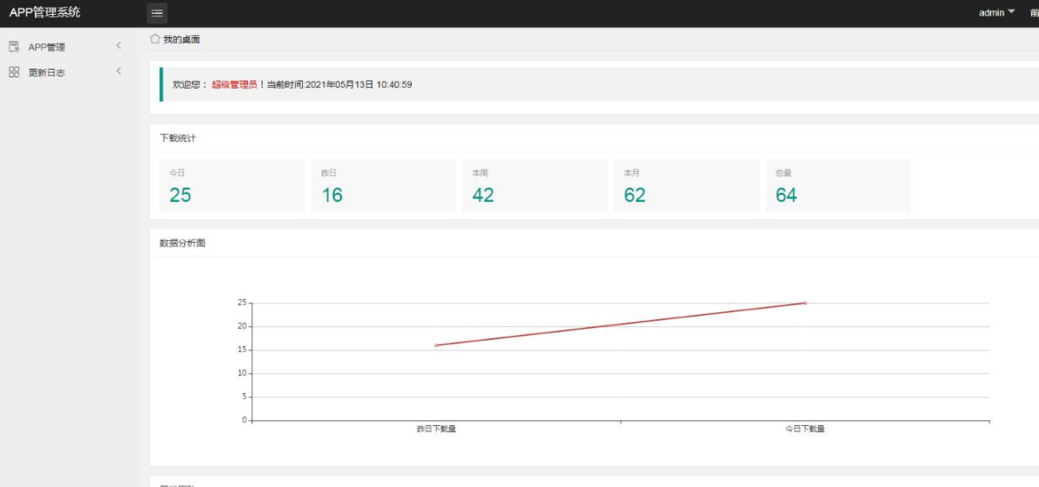Screen dimensions: 1039x487
Task: Click the home icon beside 我的桌面
Action: pos(155,39)
